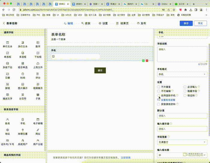The width and height of the screenshot is (210, 163).
Task: Check the 必须输入 option
Action: [185, 87]
